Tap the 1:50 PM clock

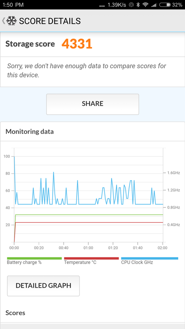tap(13, 5)
